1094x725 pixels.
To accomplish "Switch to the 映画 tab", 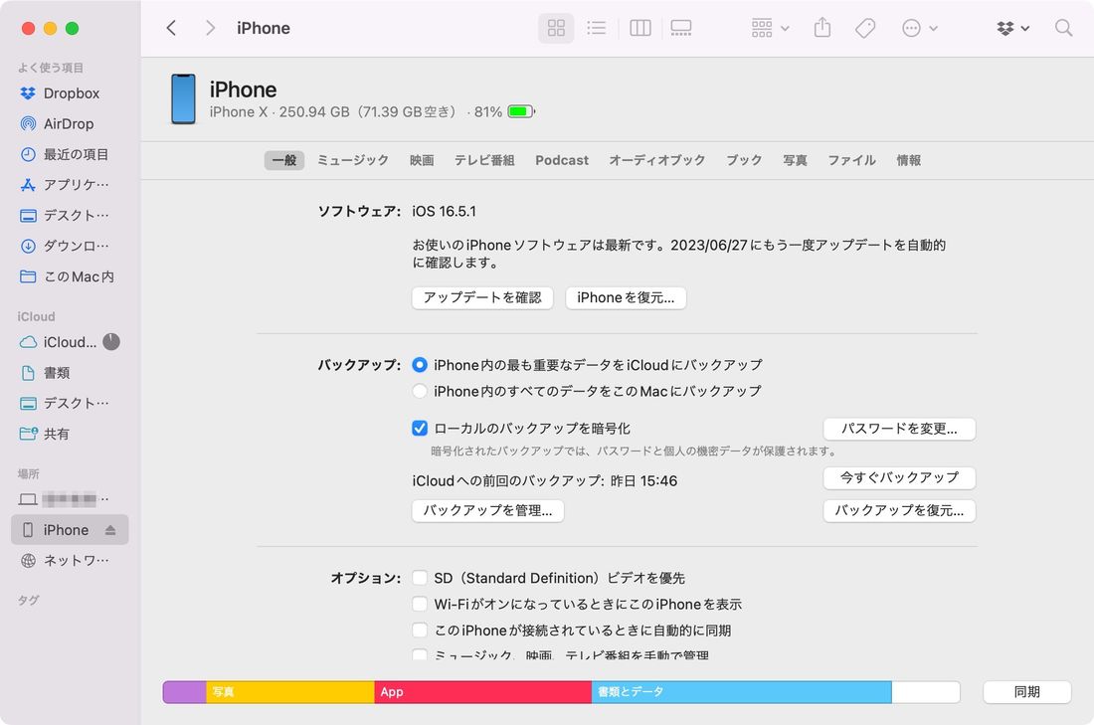I will (x=422, y=160).
